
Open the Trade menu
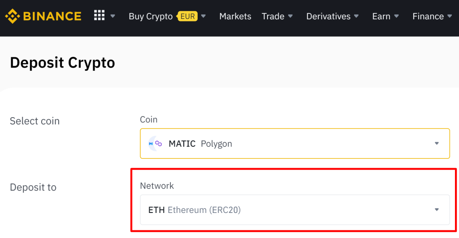point(273,17)
